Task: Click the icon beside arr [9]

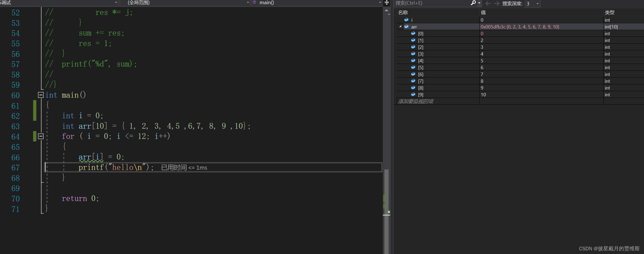Action: [x=413, y=94]
